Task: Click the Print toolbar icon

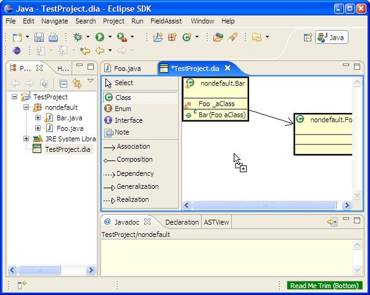Action: (x=53, y=38)
